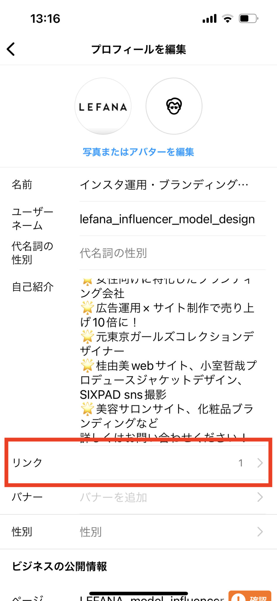The height and width of the screenshot is (601, 277).
Task: Tap the username lefana_influencer_model_design field
Action: pos(167,219)
